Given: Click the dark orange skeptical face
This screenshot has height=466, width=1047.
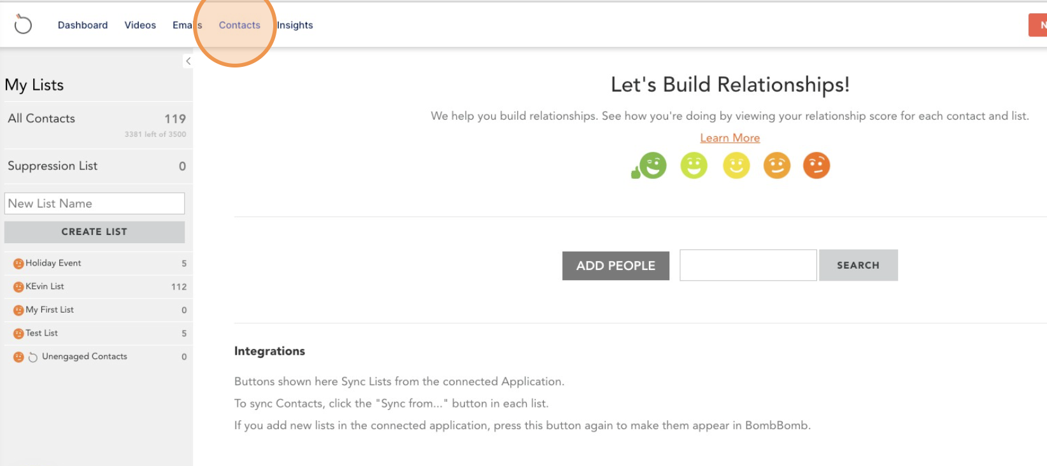Looking at the screenshot, I should pos(816,166).
